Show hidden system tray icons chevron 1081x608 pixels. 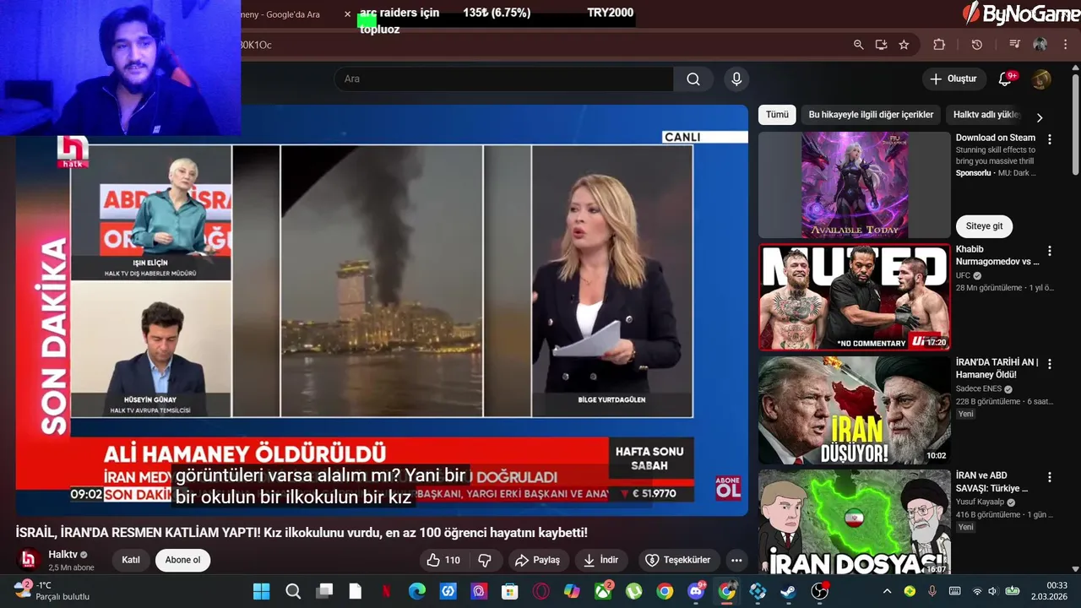pos(887,591)
